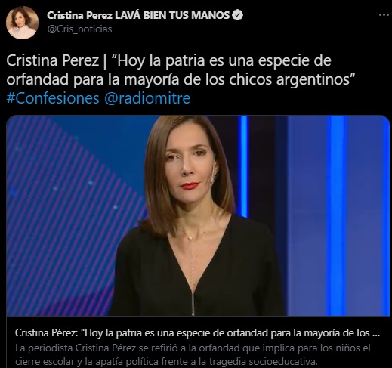Select the tweet's first line of text

click(x=168, y=61)
